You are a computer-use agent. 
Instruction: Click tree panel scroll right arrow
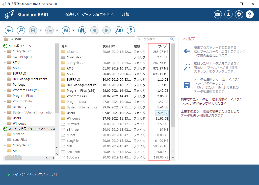[53, 158]
